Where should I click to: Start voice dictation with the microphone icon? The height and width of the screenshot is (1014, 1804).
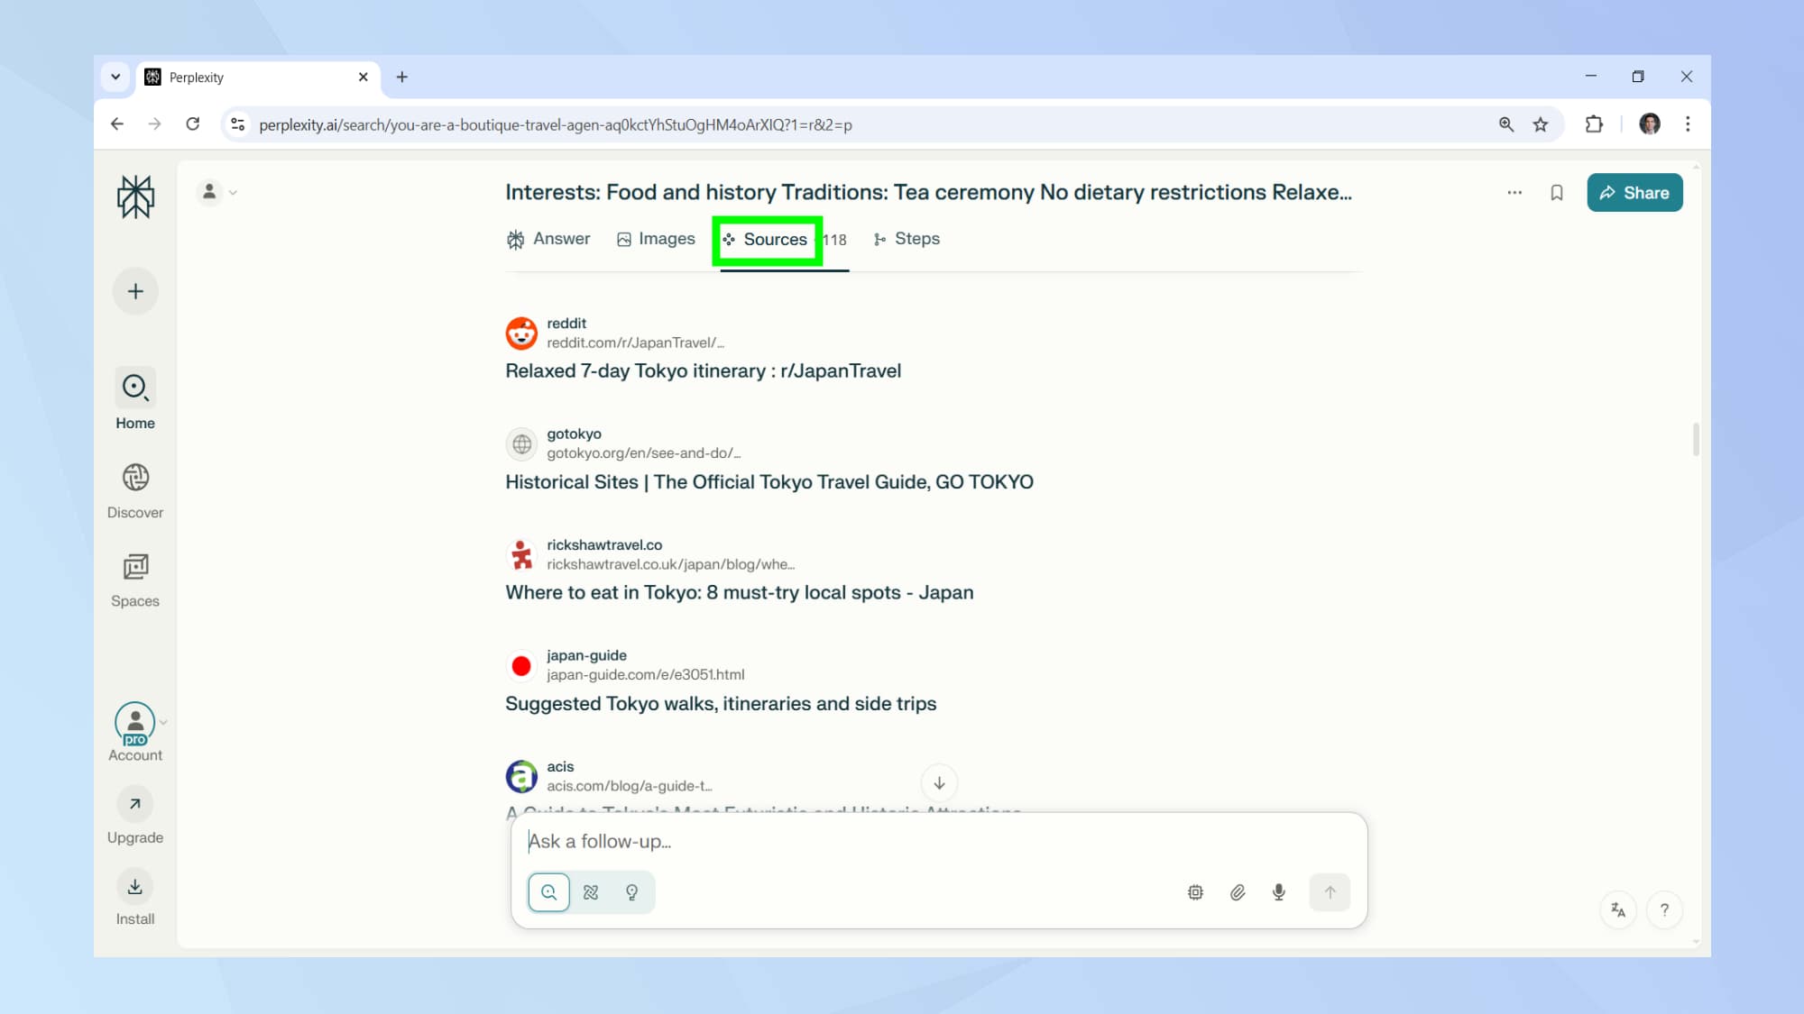1279,892
